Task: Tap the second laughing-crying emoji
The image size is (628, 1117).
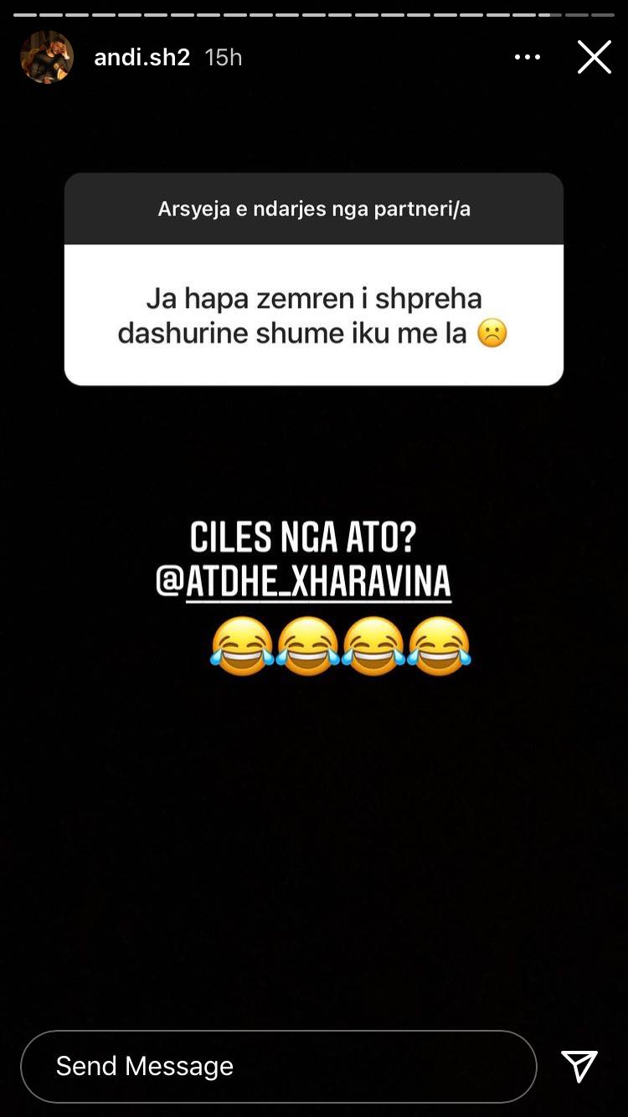Action: click(x=307, y=646)
